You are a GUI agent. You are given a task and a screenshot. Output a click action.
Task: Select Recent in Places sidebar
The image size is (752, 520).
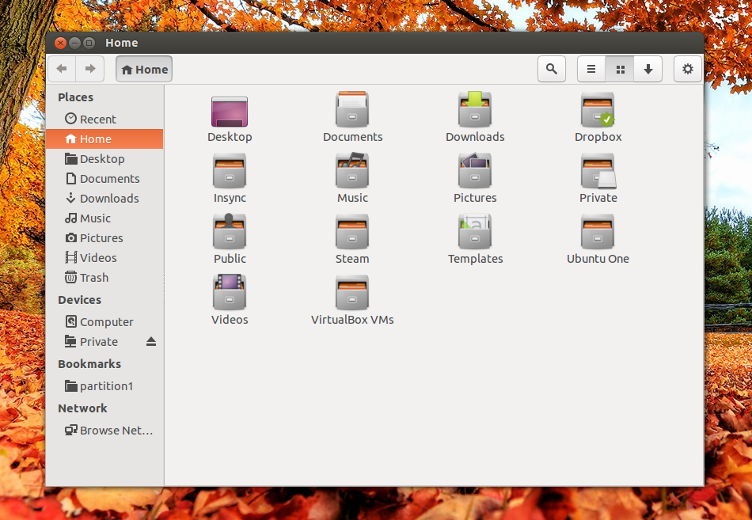[x=105, y=119]
